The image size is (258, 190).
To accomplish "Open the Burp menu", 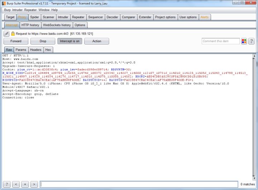I will click(x=7, y=10).
